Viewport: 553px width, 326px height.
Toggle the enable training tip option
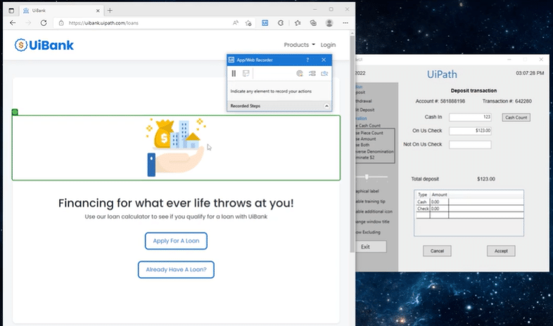[x=370, y=202]
